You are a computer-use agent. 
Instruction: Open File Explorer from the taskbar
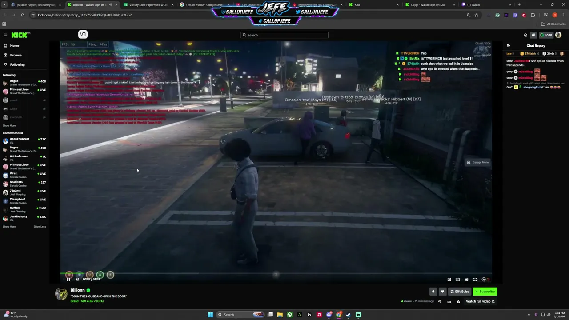[x=280, y=315]
